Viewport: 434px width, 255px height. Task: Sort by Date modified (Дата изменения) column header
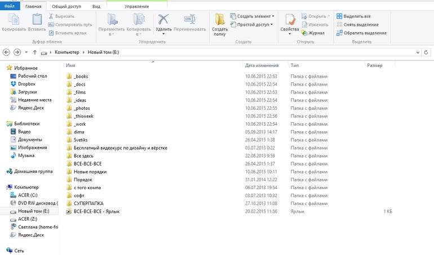[262, 65]
